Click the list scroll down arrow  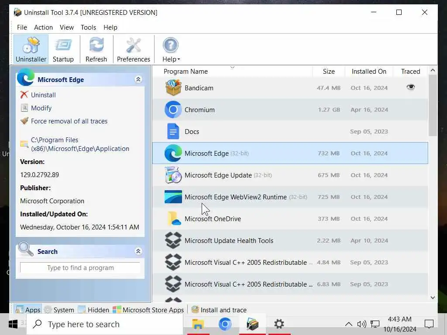click(x=433, y=297)
